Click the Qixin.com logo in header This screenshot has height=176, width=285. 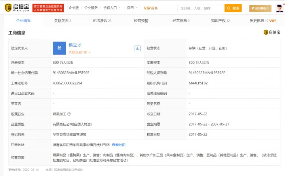pyautogui.click(x=17, y=8)
